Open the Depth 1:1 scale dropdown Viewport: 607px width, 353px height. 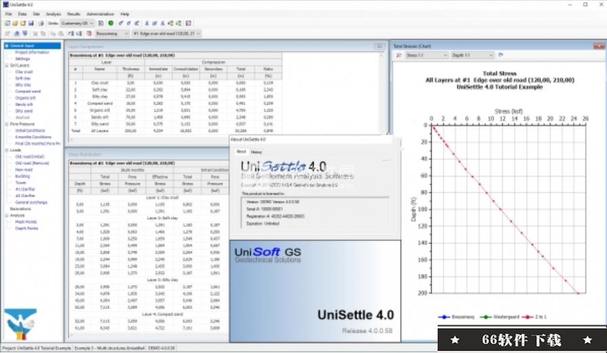[473, 55]
